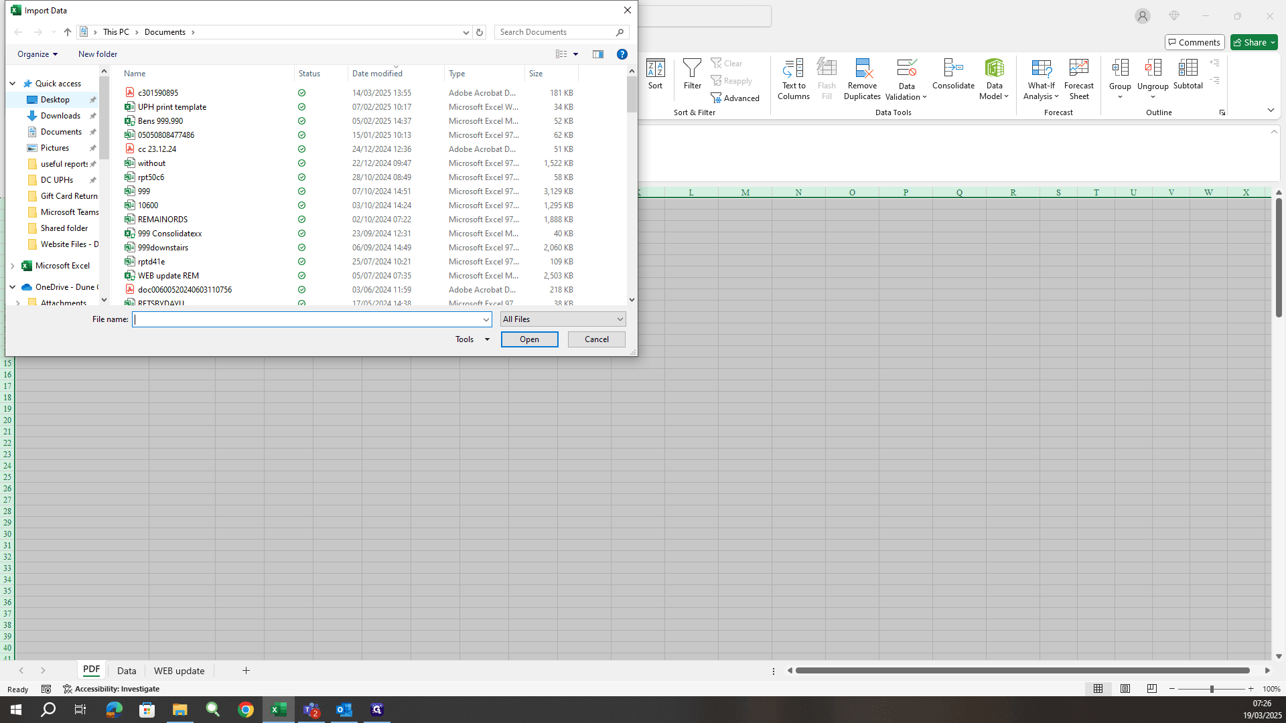
Task: Select Normal view icon in status bar
Action: (x=1098, y=689)
